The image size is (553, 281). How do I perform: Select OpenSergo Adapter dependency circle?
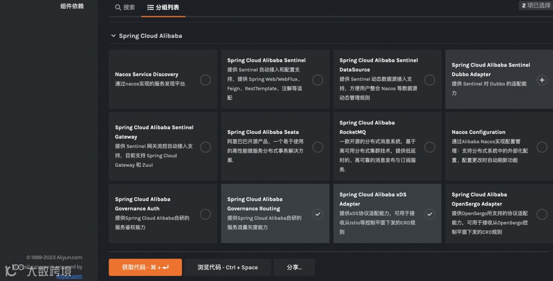(x=542, y=214)
